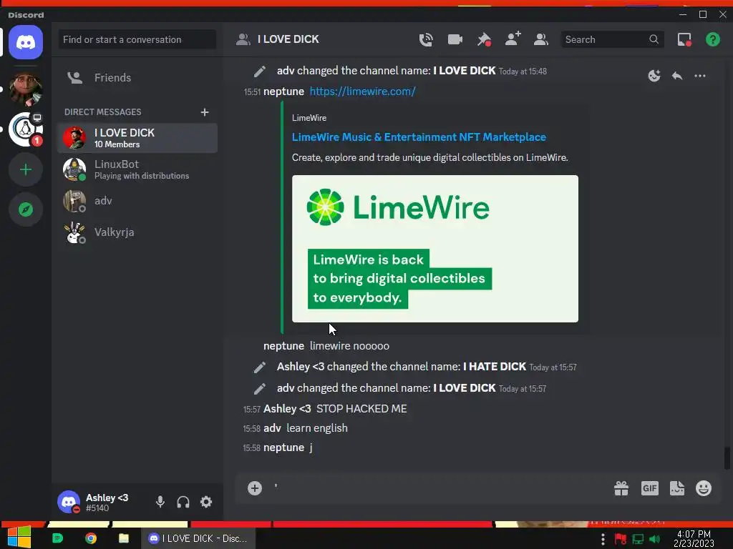Start a voice call in the group

(426, 40)
